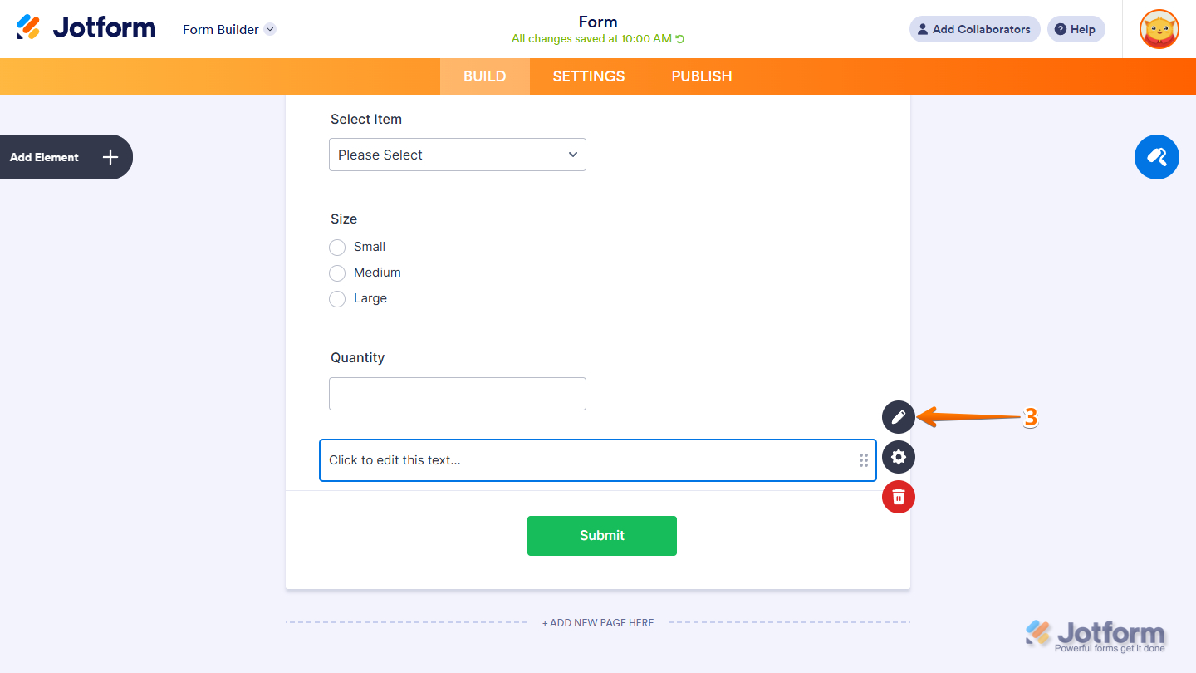The height and width of the screenshot is (673, 1196).
Task: Grab the drag handle on the text element
Action: click(863, 459)
